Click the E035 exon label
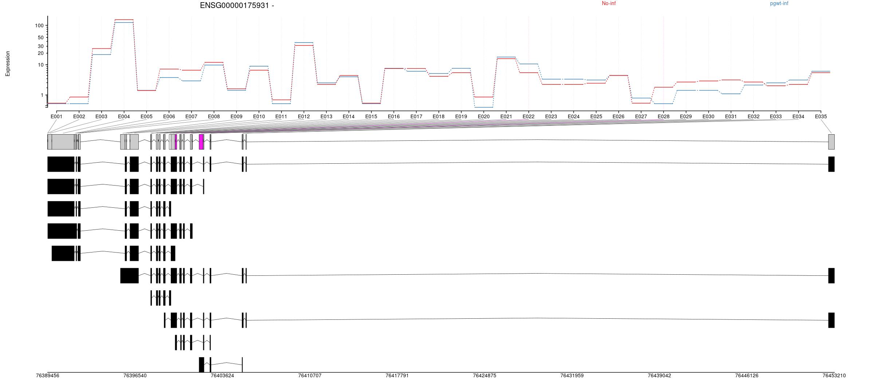The width and height of the screenshot is (874, 382). pos(821,116)
